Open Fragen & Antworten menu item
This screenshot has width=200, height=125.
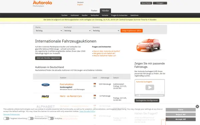point(119,15)
